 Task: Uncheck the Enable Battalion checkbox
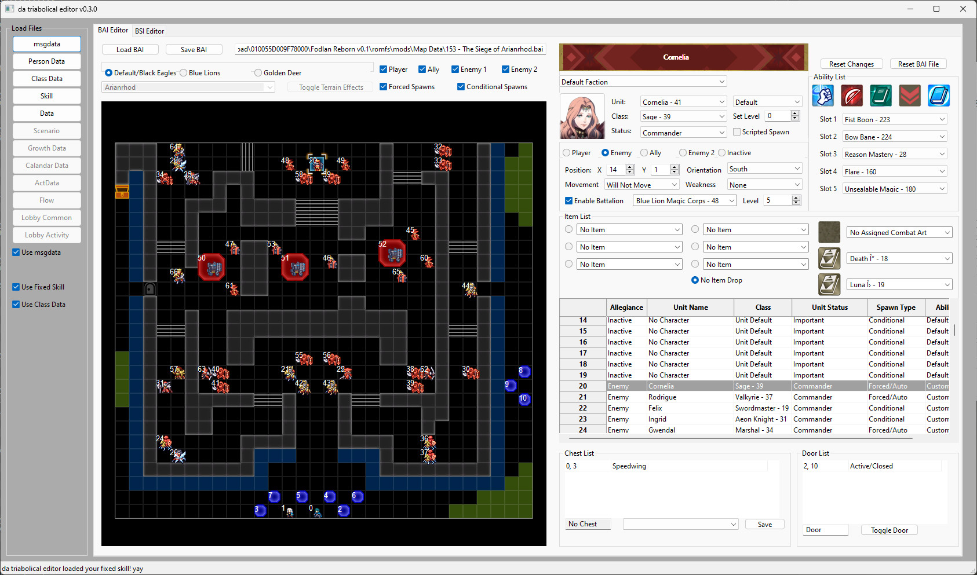click(x=568, y=200)
